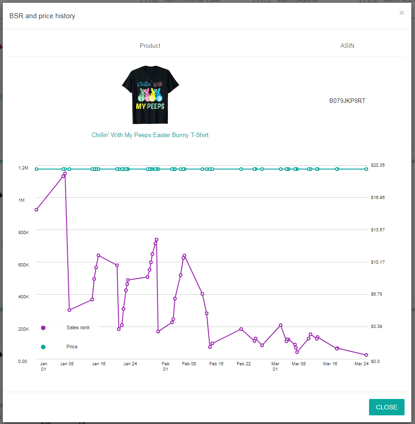This screenshot has width=415, height=424.
Task: Click the last sales rank point at Mar 24
Action: [x=366, y=355]
